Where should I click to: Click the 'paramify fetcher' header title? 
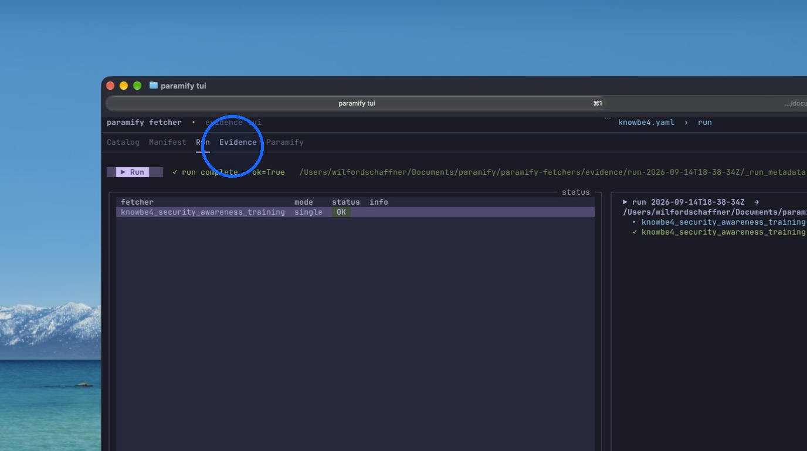[x=144, y=122]
